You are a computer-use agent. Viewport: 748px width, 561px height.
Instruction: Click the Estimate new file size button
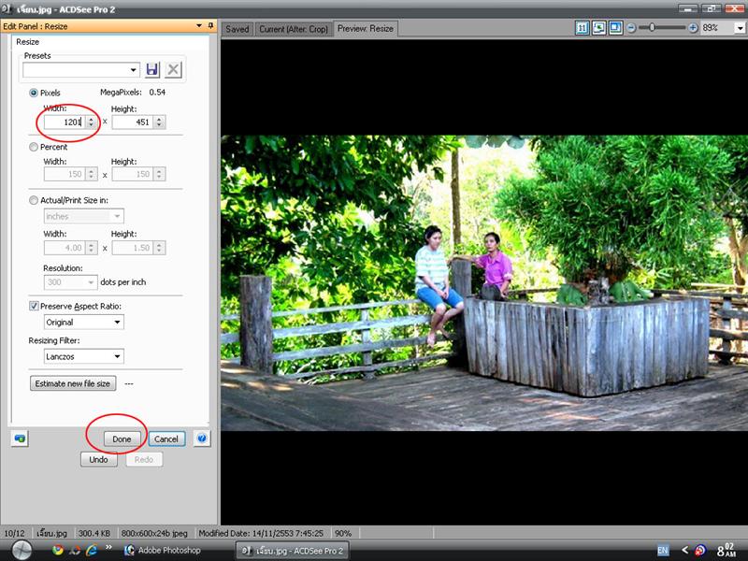click(73, 383)
